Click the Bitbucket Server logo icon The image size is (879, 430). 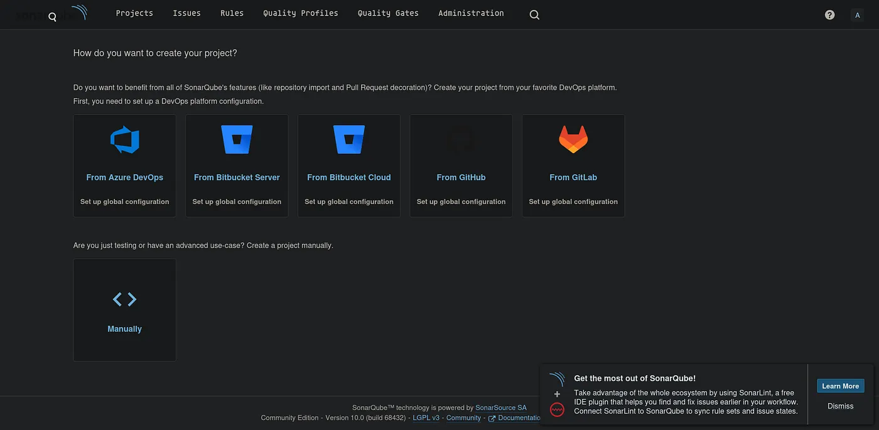coord(237,139)
